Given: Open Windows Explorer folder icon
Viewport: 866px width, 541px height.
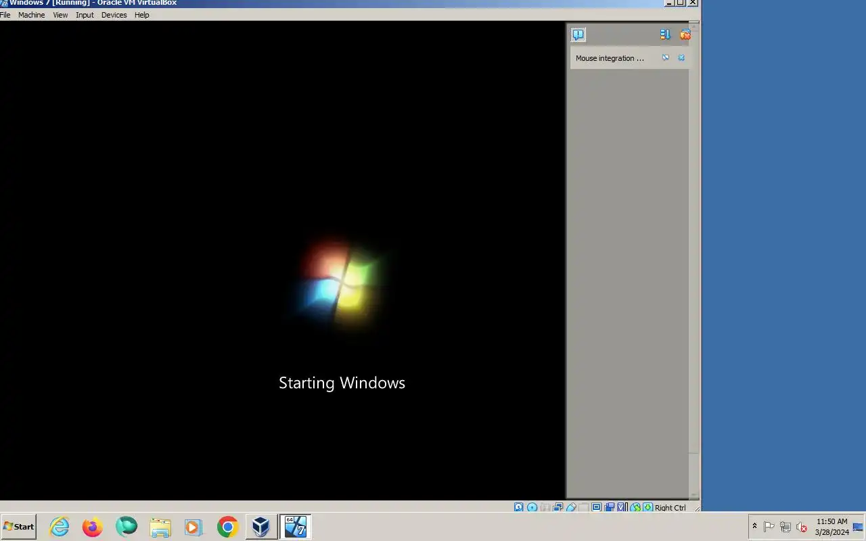Looking at the screenshot, I should coord(160,527).
